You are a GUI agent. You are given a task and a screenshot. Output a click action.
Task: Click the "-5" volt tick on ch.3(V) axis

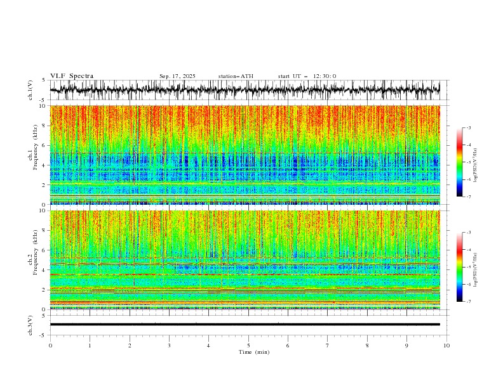[43, 335]
